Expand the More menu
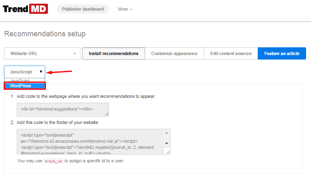This screenshot has height=188, width=311. pyautogui.click(x=125, y=9)
